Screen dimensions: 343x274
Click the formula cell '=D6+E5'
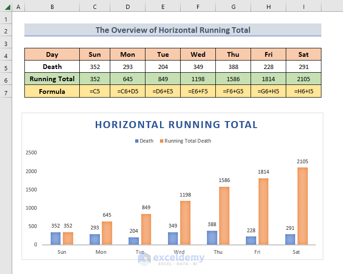(163, 91)
